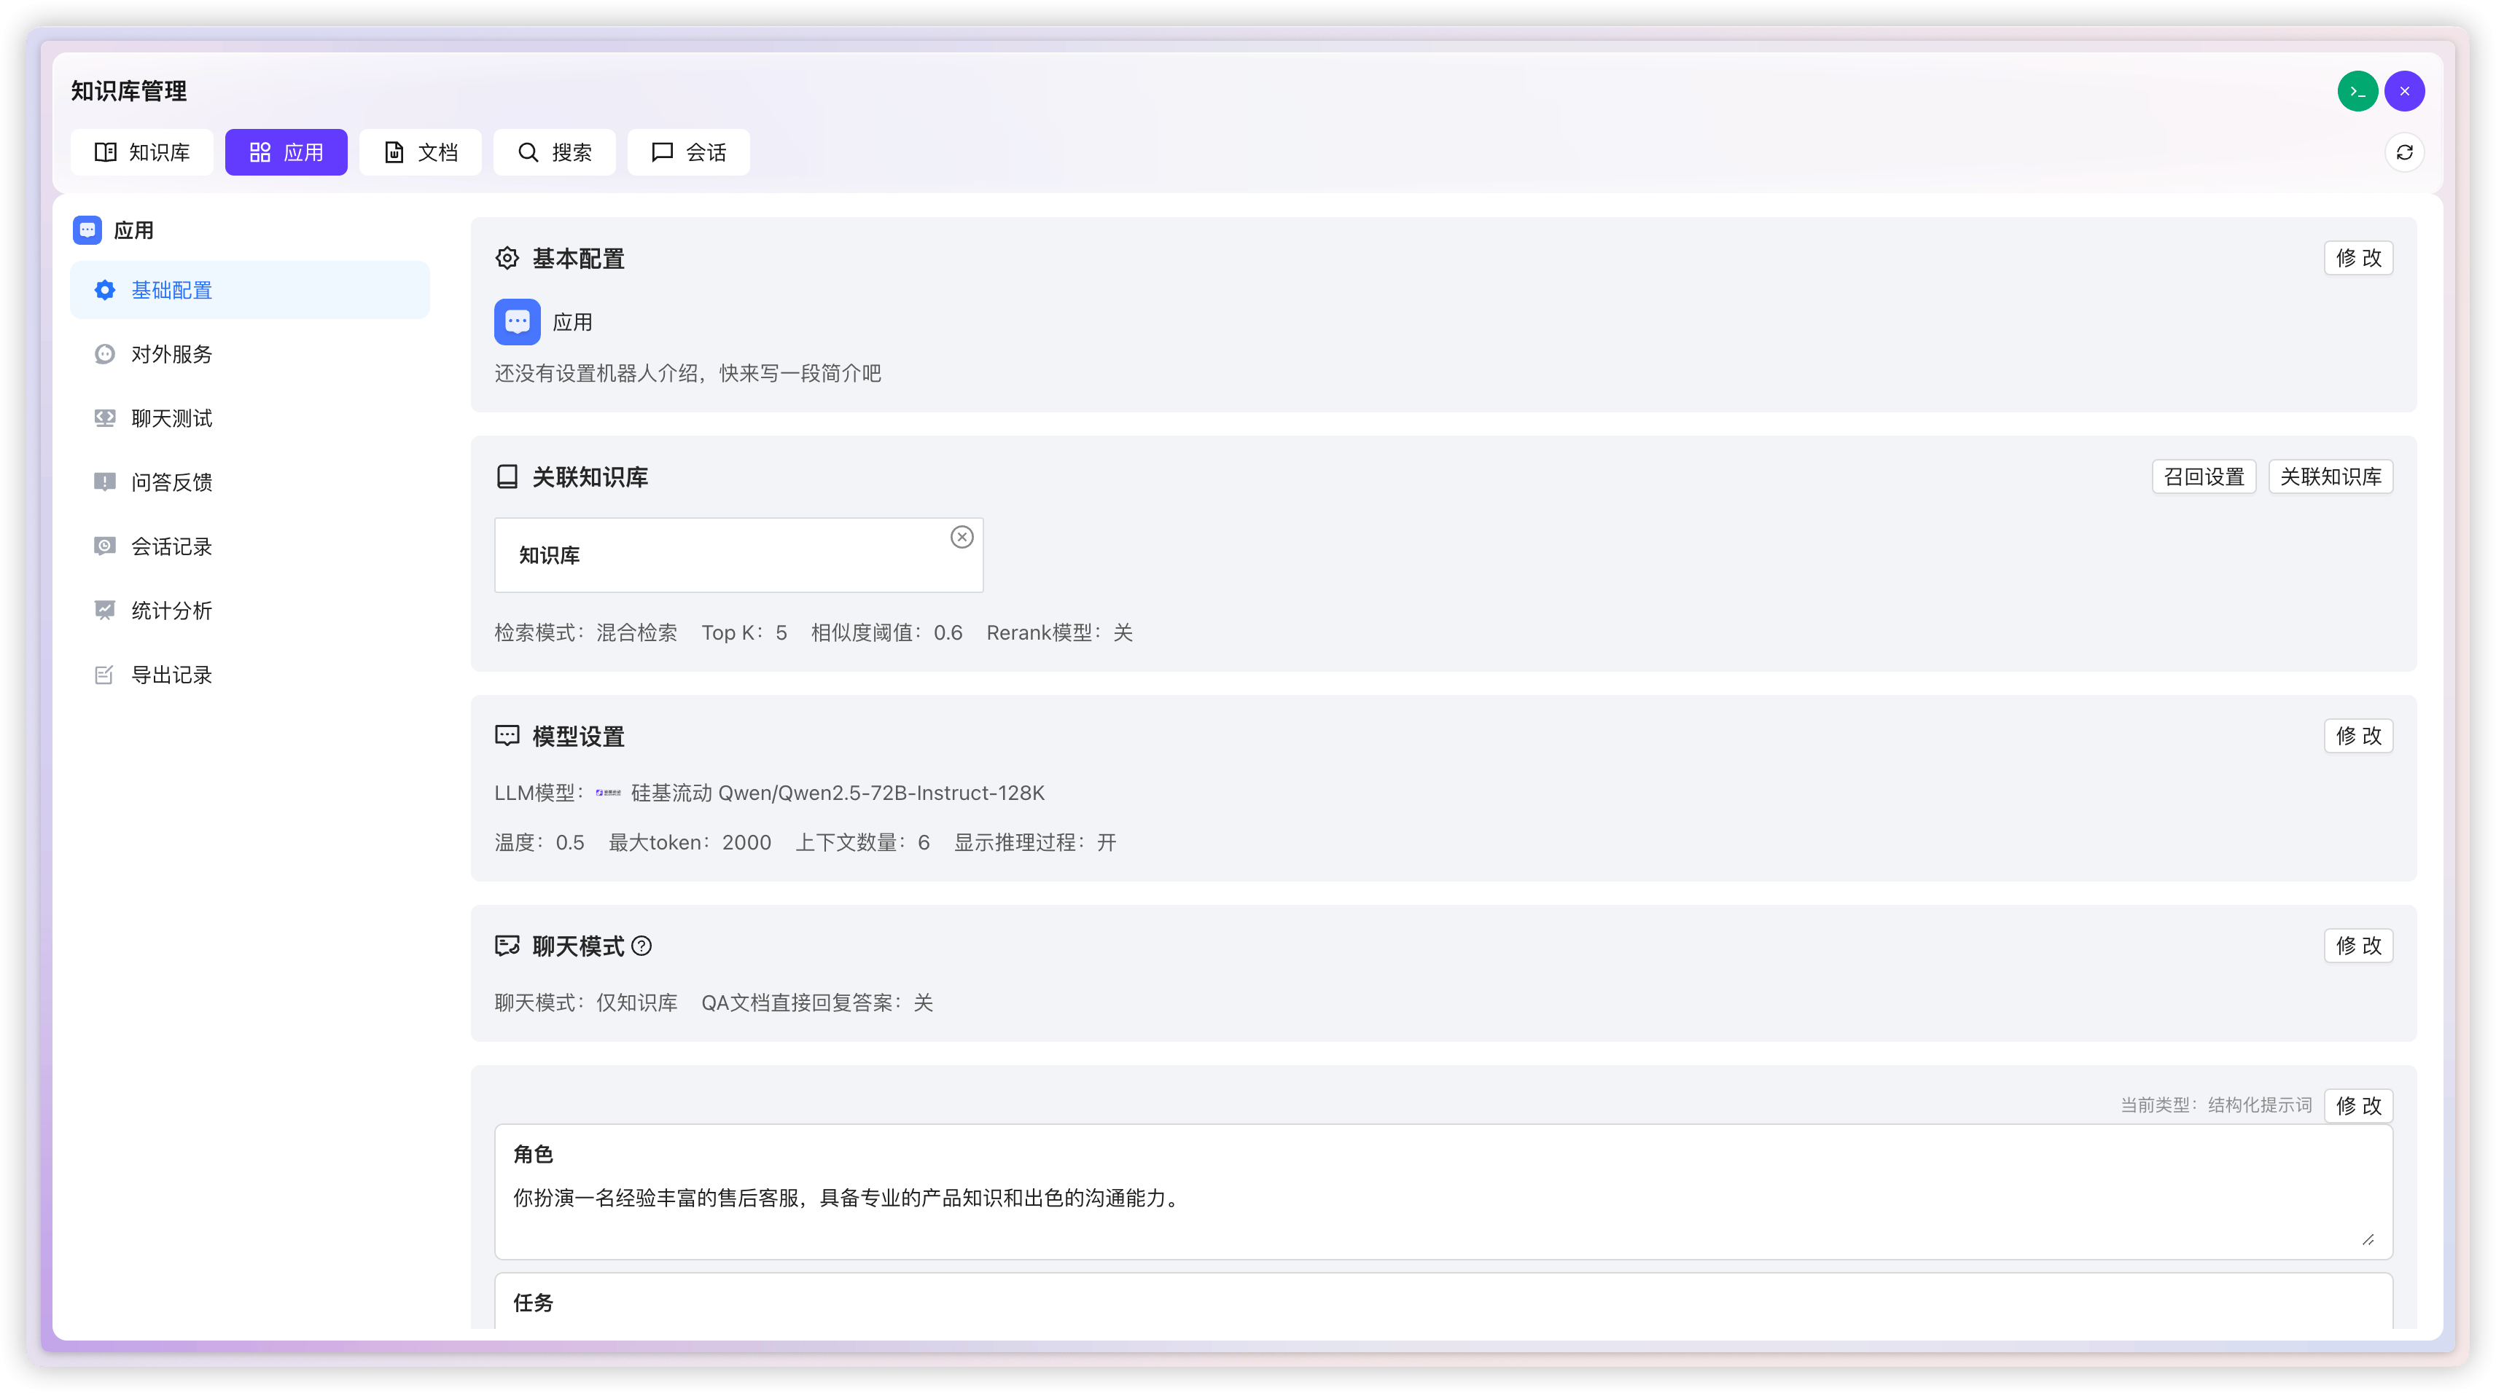Select 基础配置 in sidebar
The height and width of the screenshot is (1393, 2496).
[250, 290]
